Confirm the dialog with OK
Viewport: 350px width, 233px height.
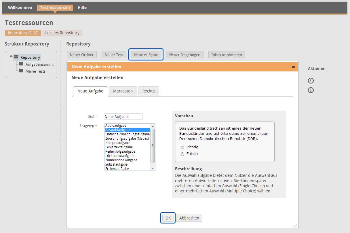pos(168,218)
